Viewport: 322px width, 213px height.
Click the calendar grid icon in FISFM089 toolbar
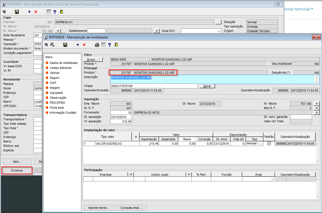tap(49, 12)
